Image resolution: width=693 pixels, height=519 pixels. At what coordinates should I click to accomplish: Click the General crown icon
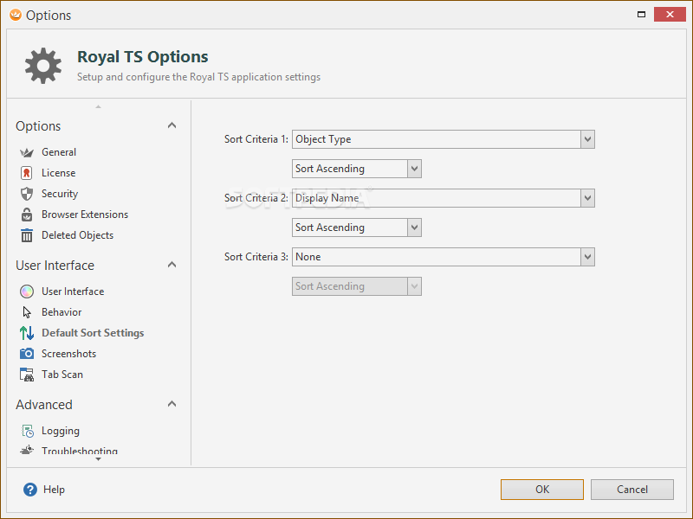pos(27,152)
